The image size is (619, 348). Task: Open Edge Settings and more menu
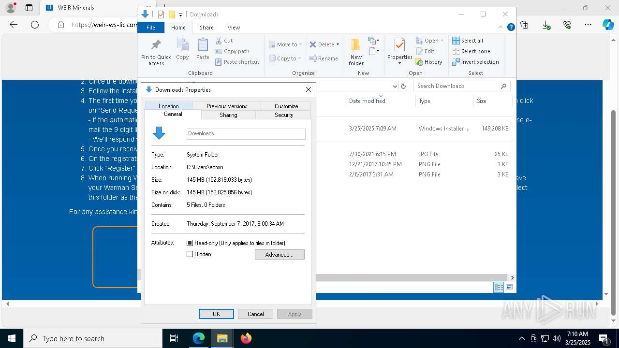click(x=588, y=25)
